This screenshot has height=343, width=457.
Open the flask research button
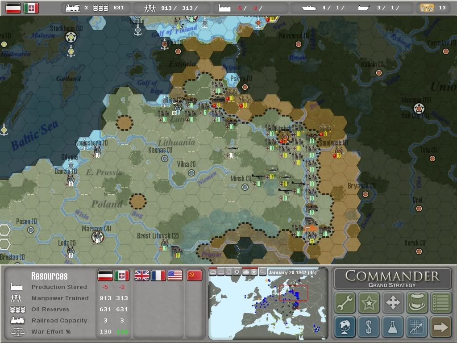tap(393, 326)
